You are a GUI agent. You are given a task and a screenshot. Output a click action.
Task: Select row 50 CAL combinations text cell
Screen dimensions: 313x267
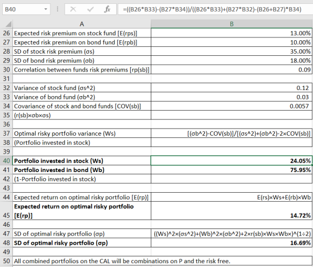162,261
